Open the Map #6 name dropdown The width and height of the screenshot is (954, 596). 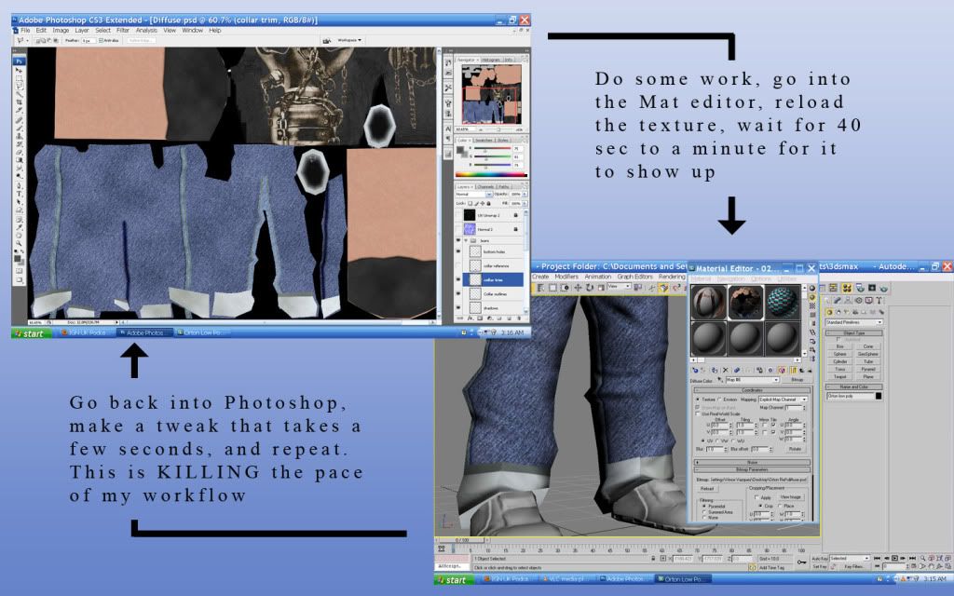pyautogui.click(x=753, y=380)
